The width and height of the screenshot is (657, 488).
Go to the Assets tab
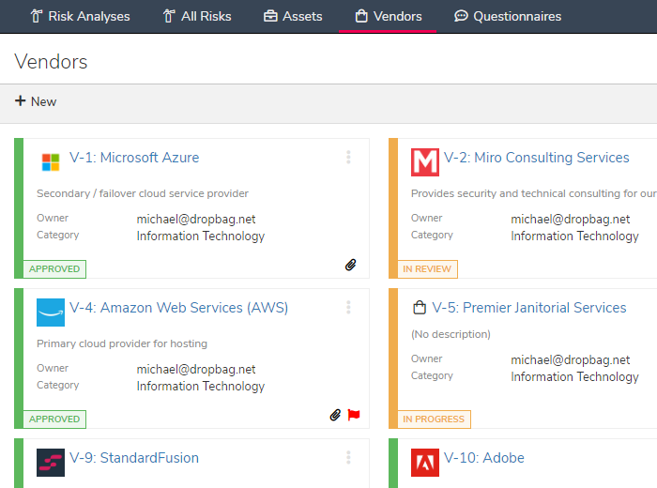[293, 16]
